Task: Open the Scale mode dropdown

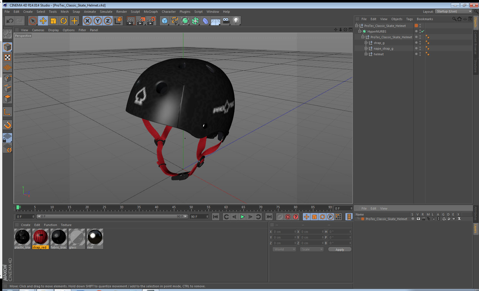Action: click(x=312, y=249)
